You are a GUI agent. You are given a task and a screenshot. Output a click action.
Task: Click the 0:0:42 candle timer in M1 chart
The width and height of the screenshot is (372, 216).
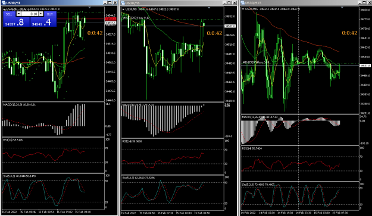click(95, 33)
